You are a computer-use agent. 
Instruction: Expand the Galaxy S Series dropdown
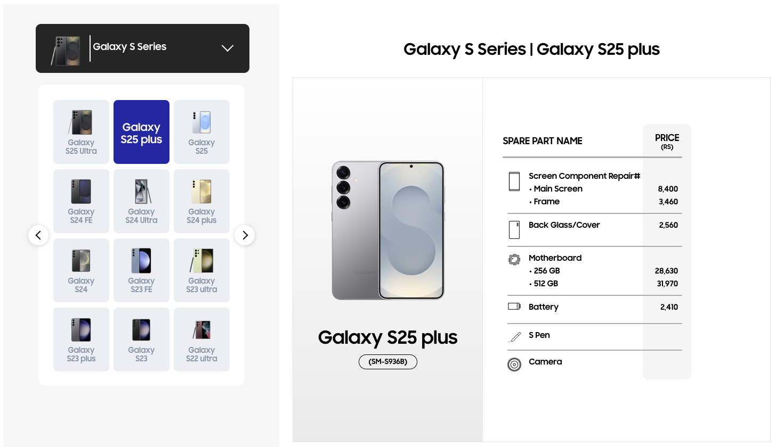click(142, 48)
